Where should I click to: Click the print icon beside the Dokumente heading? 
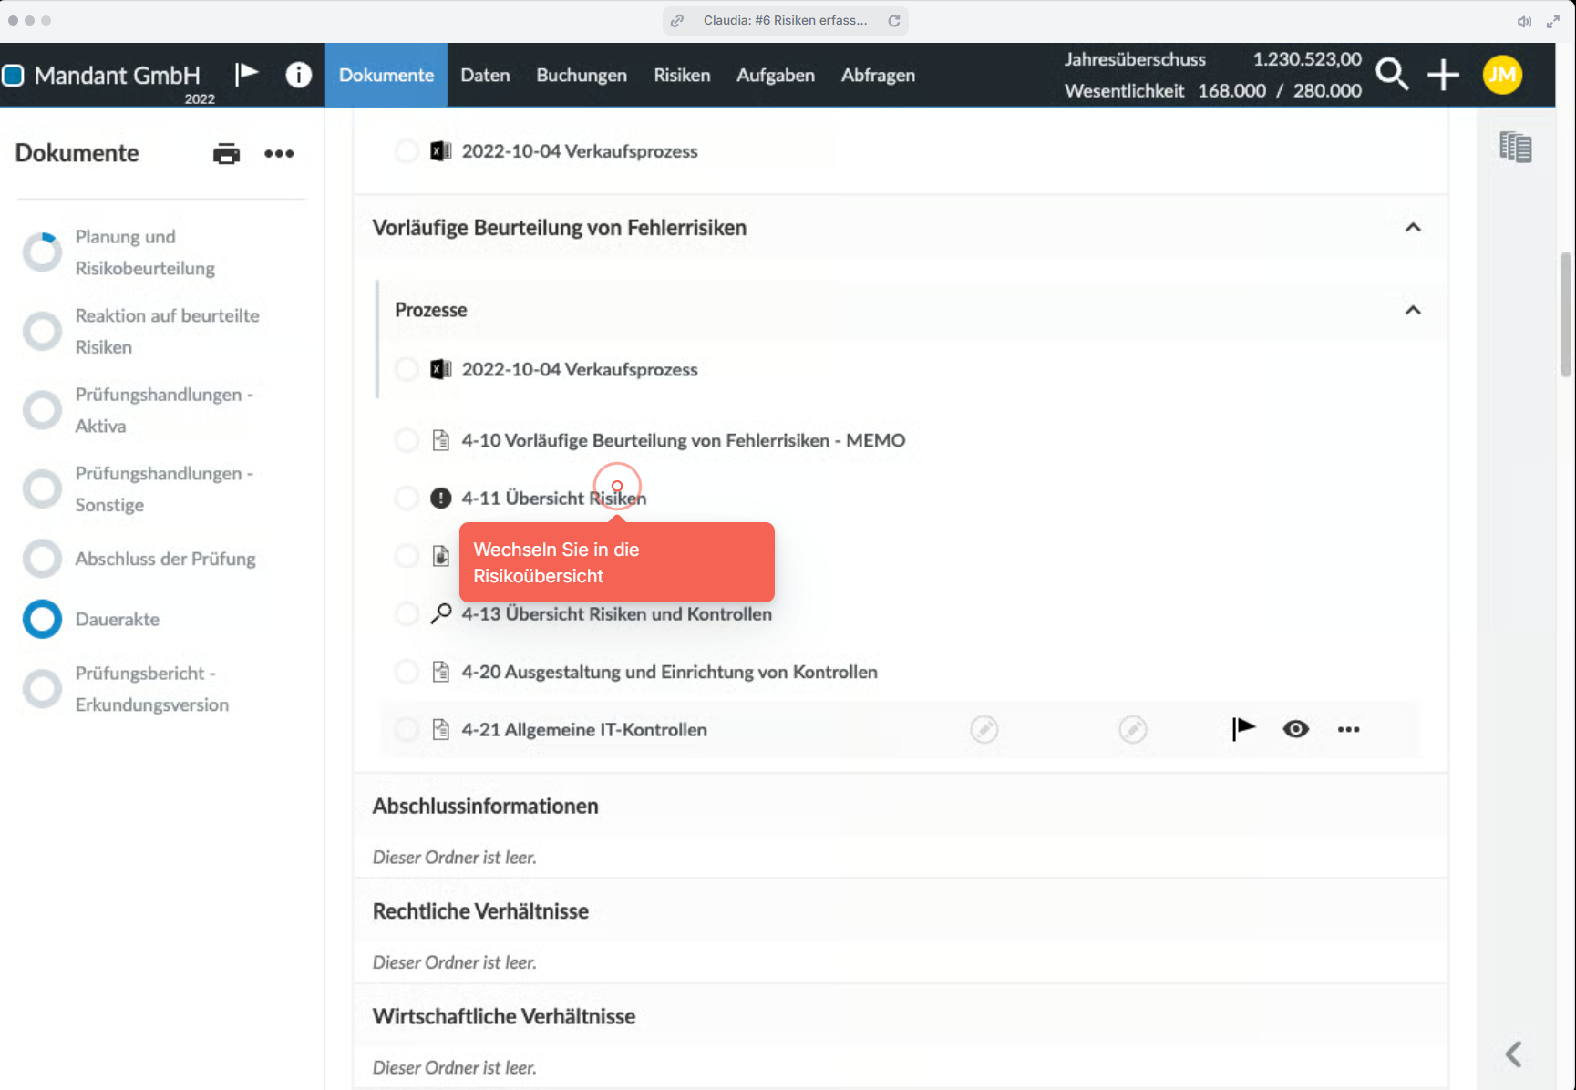click(226, 153)
